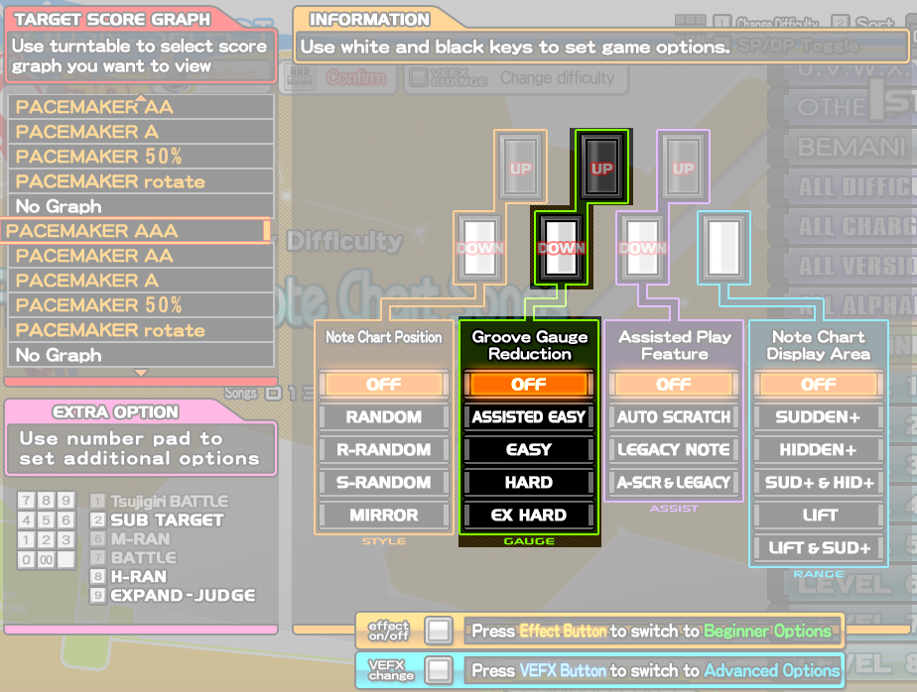Click the green-highlighted DOWN key for Groove Gauge

pyautogui.click(x=562, y=248)
